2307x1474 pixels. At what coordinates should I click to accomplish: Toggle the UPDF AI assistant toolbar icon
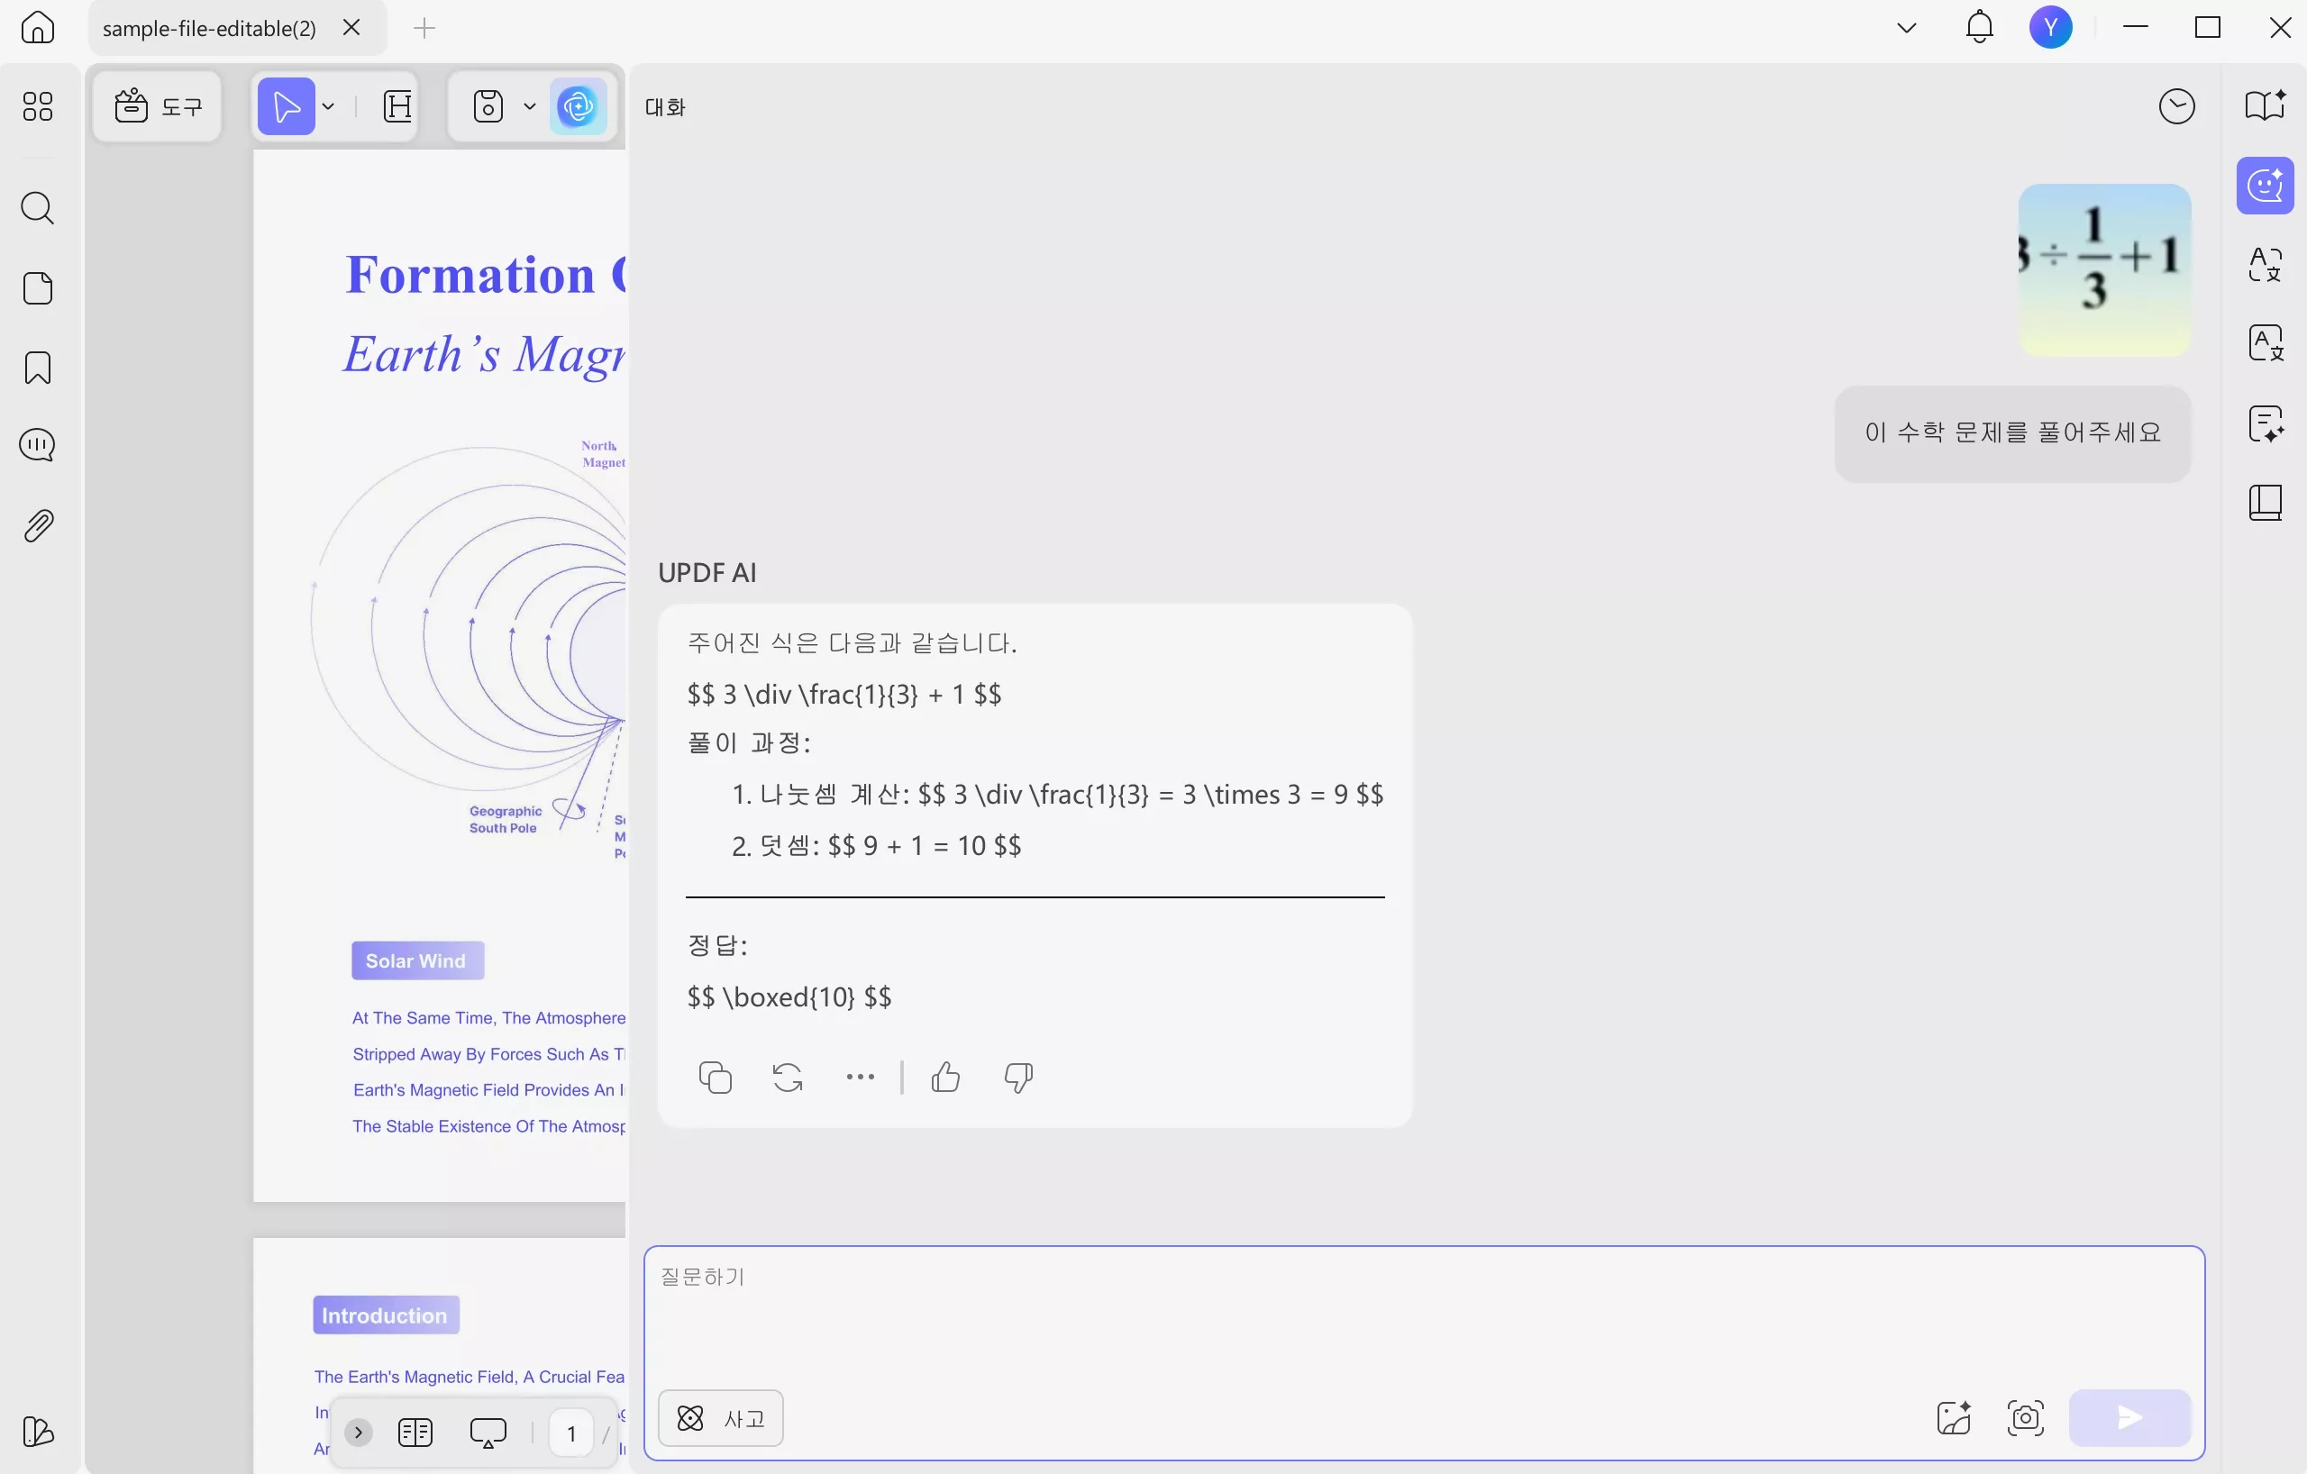[x=578, y=106]
